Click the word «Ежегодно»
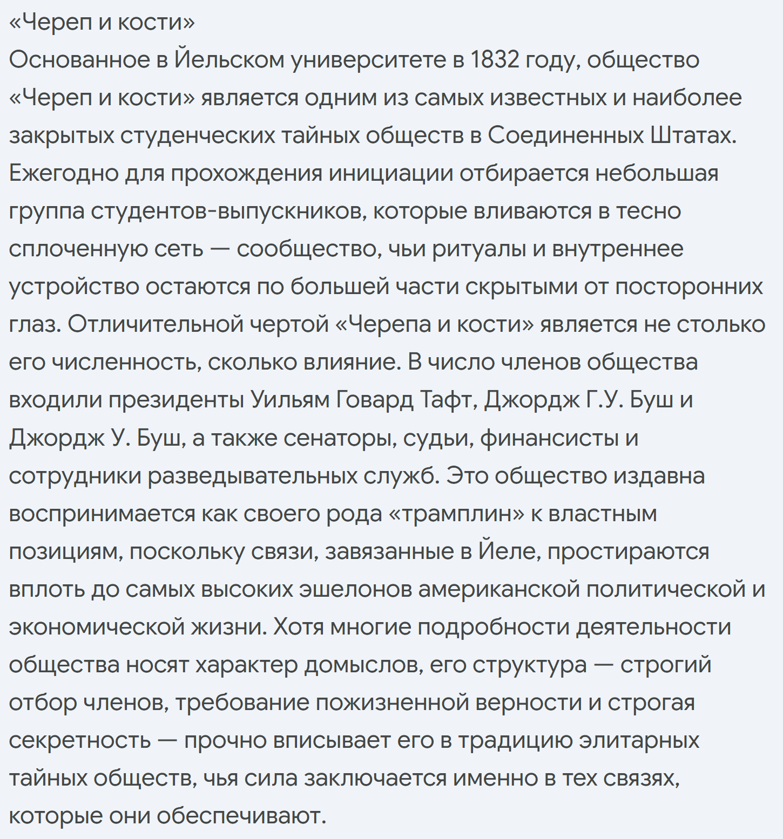 point(64,174)
